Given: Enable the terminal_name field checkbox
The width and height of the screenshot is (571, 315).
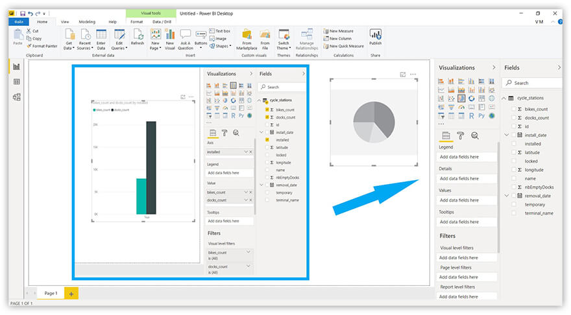Looking at the screenshot, I should point(514,213).
